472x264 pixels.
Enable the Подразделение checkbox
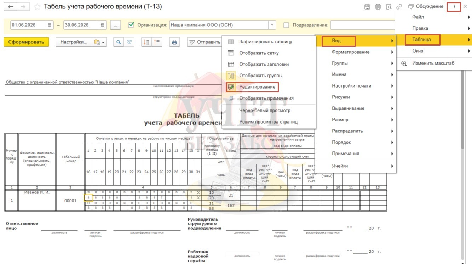coord(287,25)
